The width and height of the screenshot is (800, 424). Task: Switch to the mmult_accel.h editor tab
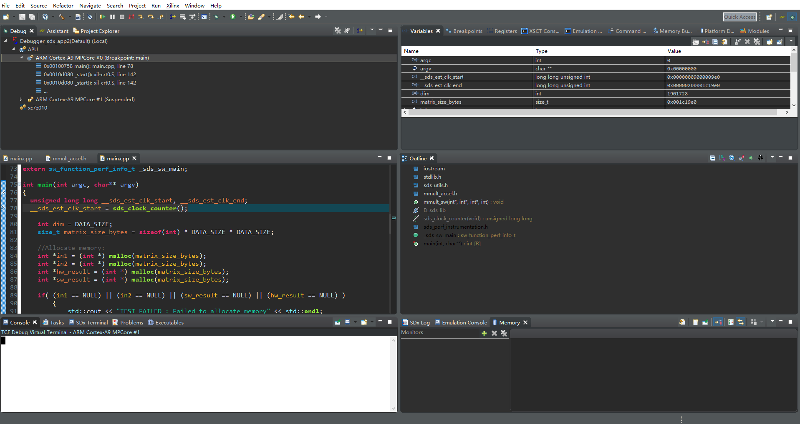point(69,159)
